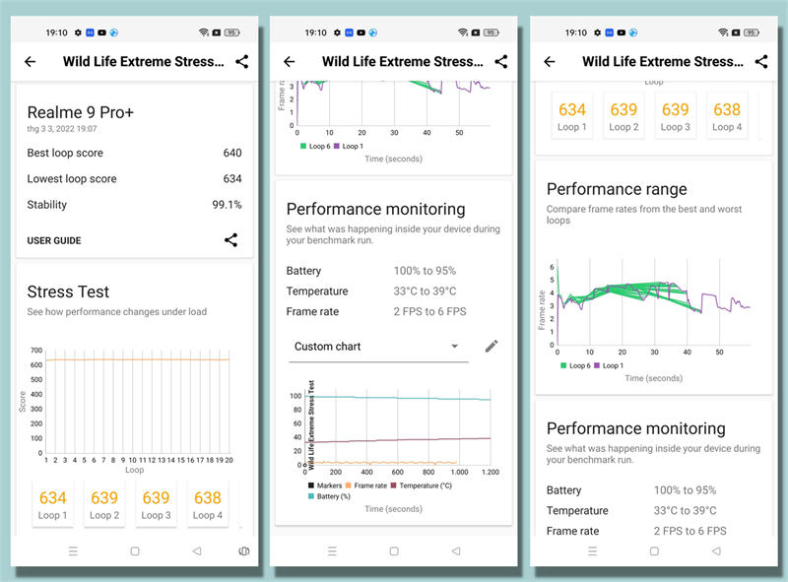Tap back triangle nav button on right phone
Viewport: 788px width, 582px height.
click(x=716, y=551)
